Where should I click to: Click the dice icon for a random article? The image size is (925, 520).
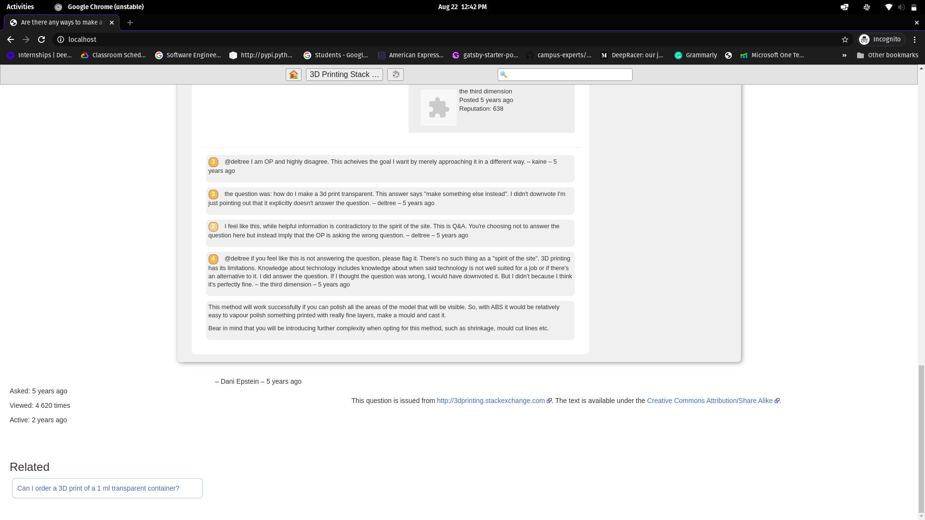[395, 74]
